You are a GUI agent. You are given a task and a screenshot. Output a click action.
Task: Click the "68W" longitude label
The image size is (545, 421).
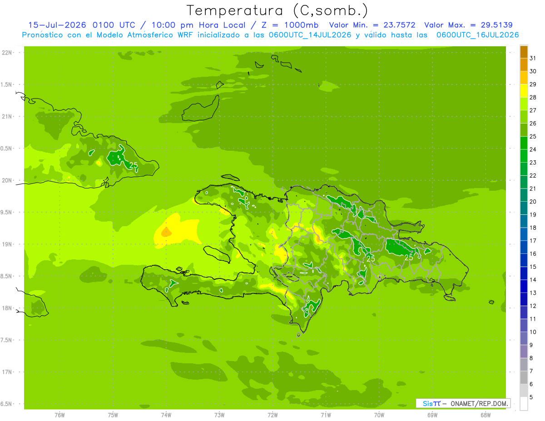pyautogui.click(x=486, y=415)
